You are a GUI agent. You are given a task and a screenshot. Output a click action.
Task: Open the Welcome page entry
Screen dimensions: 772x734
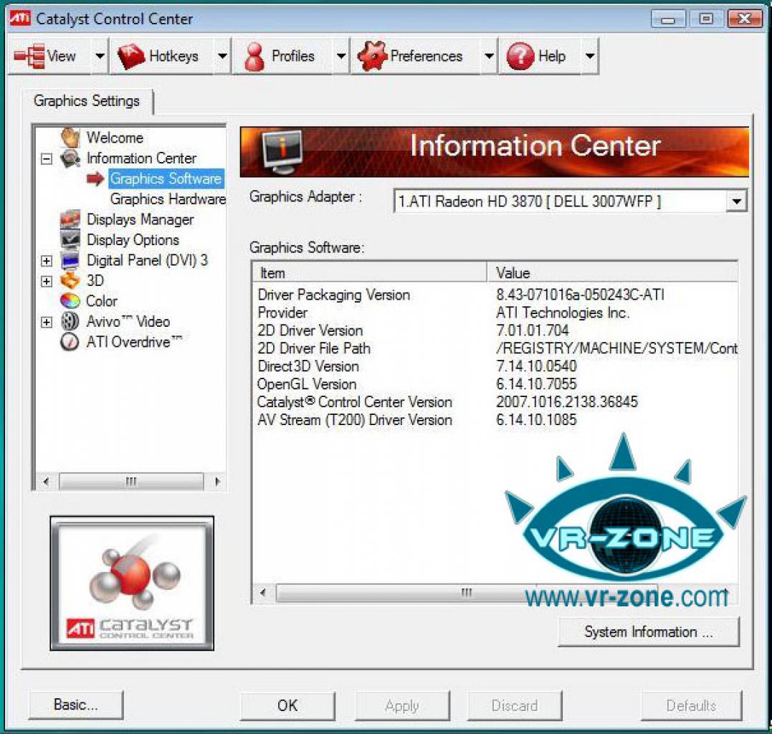click(x=115, y=138)
